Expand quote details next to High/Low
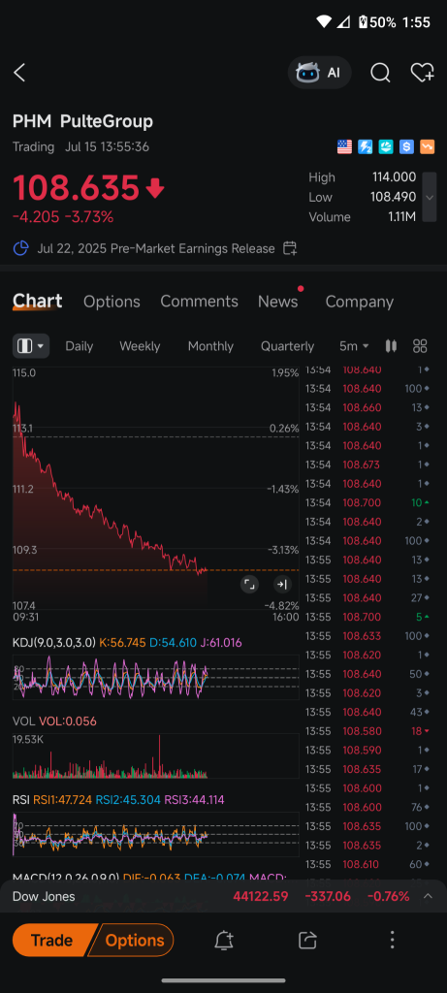This screenshot has width=447, height=993. (430, 197)
